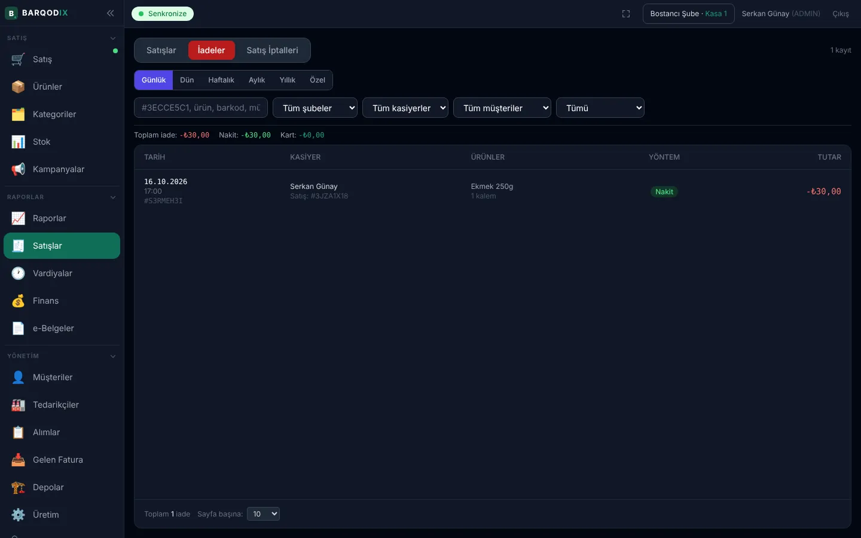Open Satışlar item in sidebar
The image size is (861, 538).
(62, 246)
